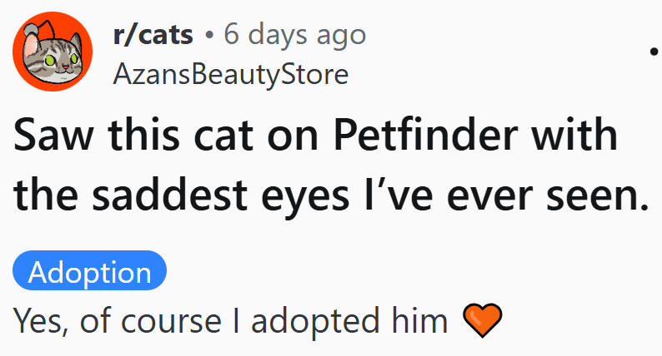Viewport: 662px width, 356px height.
Task: Open the r/cats subreddit link
Action: (x=153, y=35)
